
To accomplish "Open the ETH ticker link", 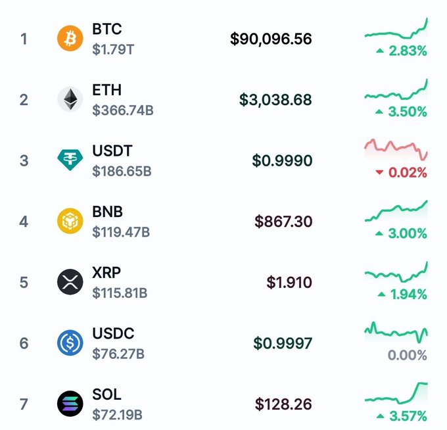I will (x=107, y=90).
